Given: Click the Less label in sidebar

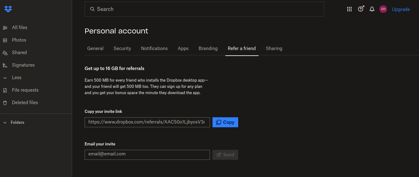Looking at the screenshot, I should click(x=17, y=78).
